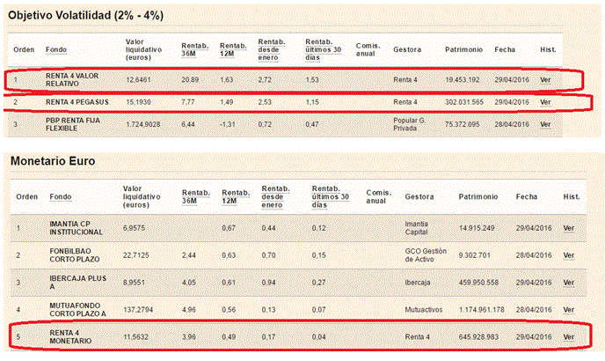Select fund name RENTA 4 MONETARIO
The image size is (605, 361).
click(70, 337)
